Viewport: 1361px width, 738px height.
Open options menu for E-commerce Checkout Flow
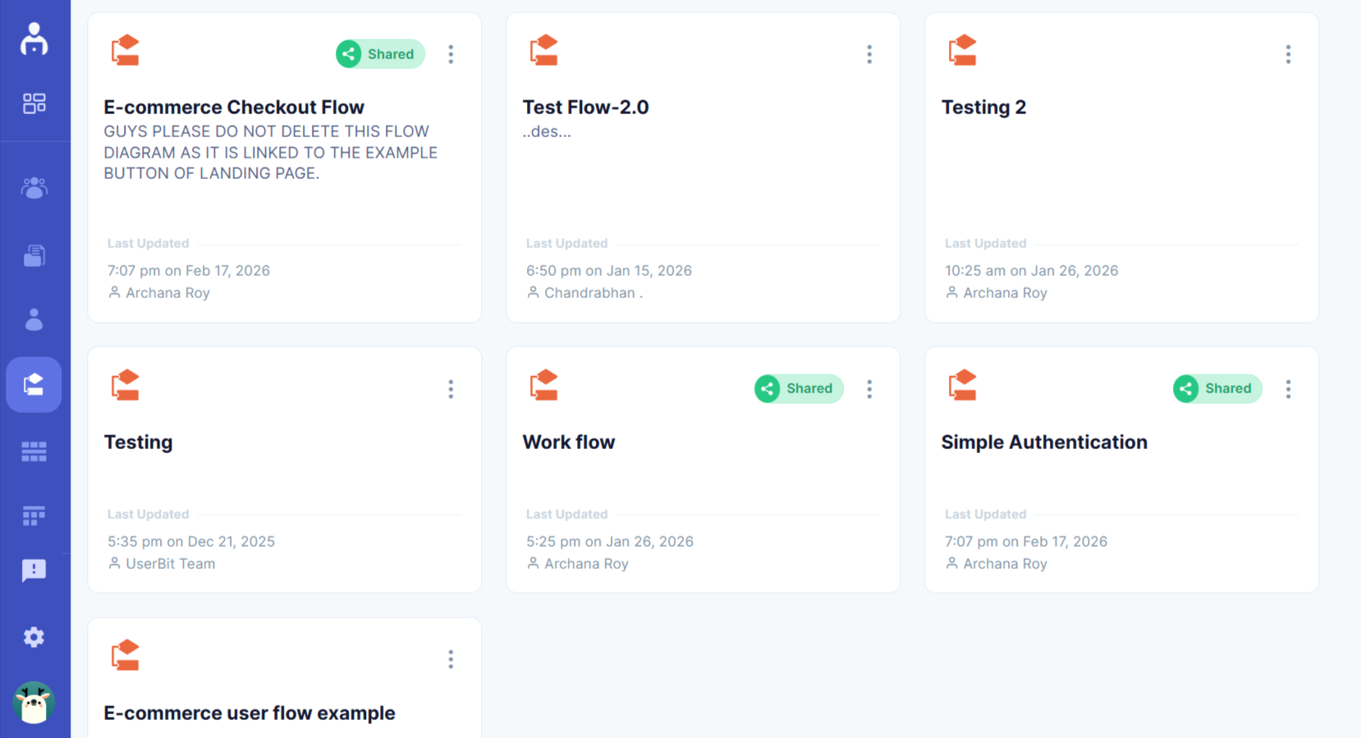(x=451, y=54)
